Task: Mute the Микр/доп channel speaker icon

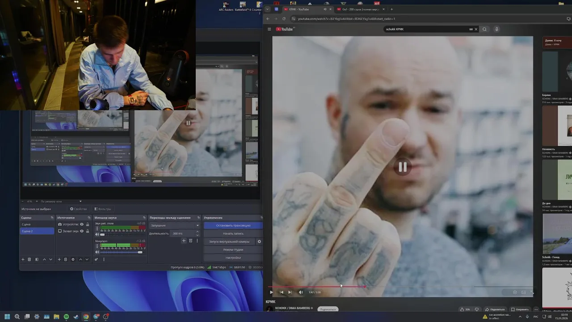Action: pos(97,252)
